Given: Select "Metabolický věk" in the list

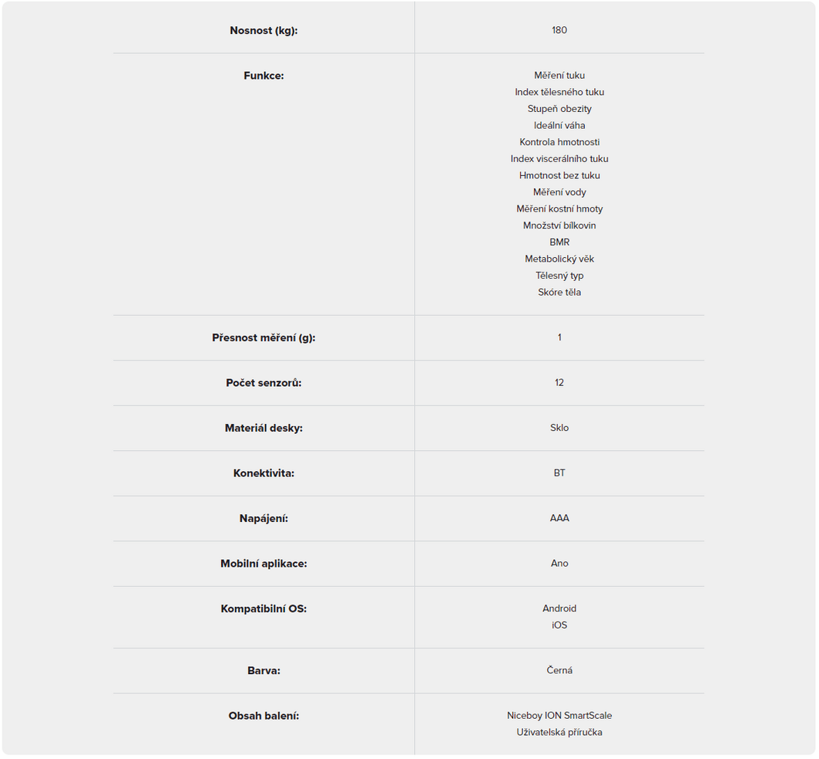Looking at the screenshot, I should pos(559,259).
